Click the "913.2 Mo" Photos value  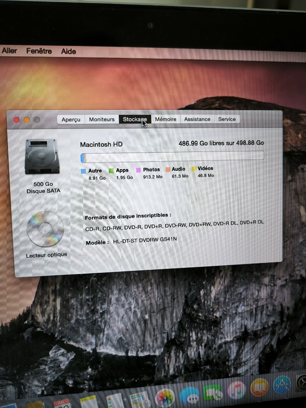(x=153, y=177)
